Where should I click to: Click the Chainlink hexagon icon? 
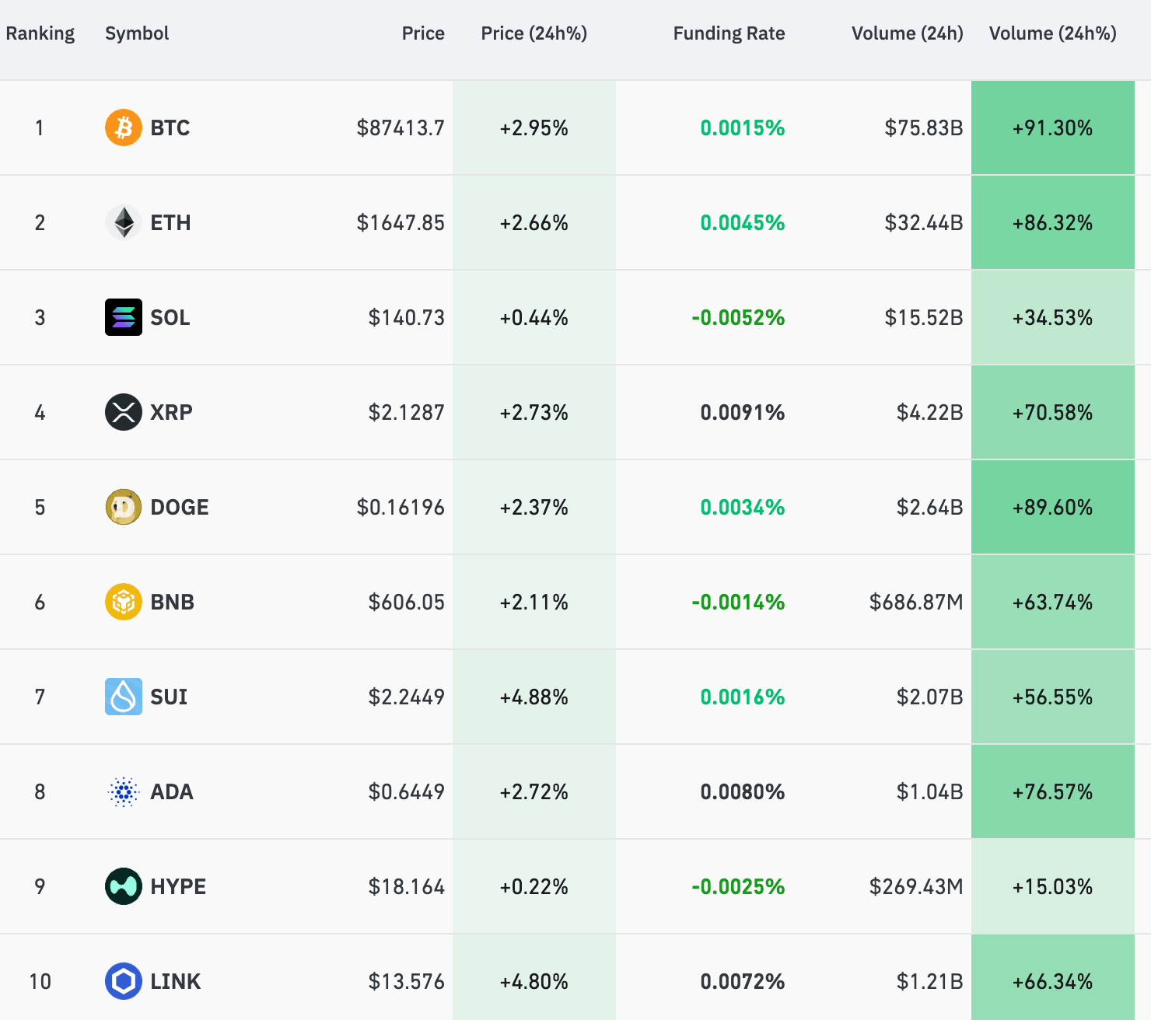coord(123,981)
